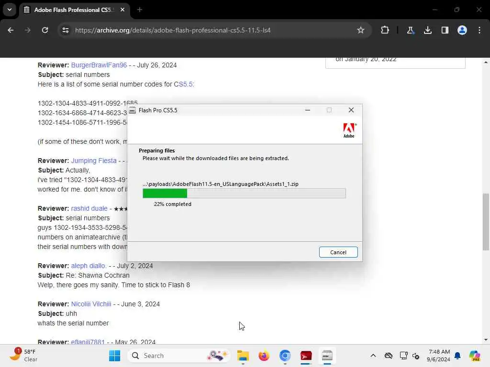Close the Flash Pro CS5.5 installer dialog

click(x=351, y=110)
